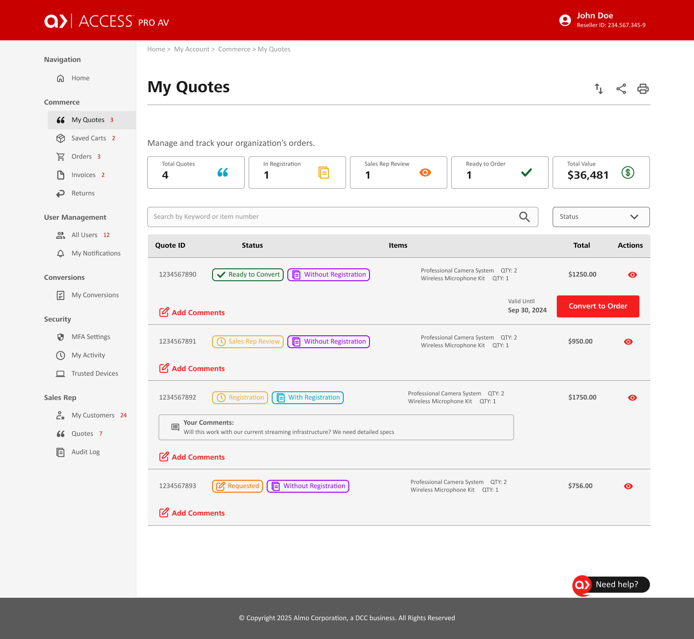Click the Commerce breadcrumb link
Screen dimensions: 694x639
(234, 49)
